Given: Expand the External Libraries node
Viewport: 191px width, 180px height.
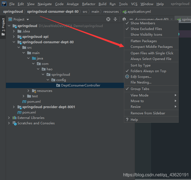Looking at the screenshot, I should click(x=9, y=118).
